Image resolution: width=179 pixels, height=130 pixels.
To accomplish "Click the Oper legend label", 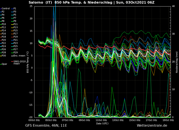I will pyautogui.click(x=4, y=64).
